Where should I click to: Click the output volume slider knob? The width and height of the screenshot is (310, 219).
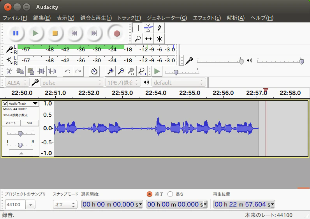click(301, 61)
